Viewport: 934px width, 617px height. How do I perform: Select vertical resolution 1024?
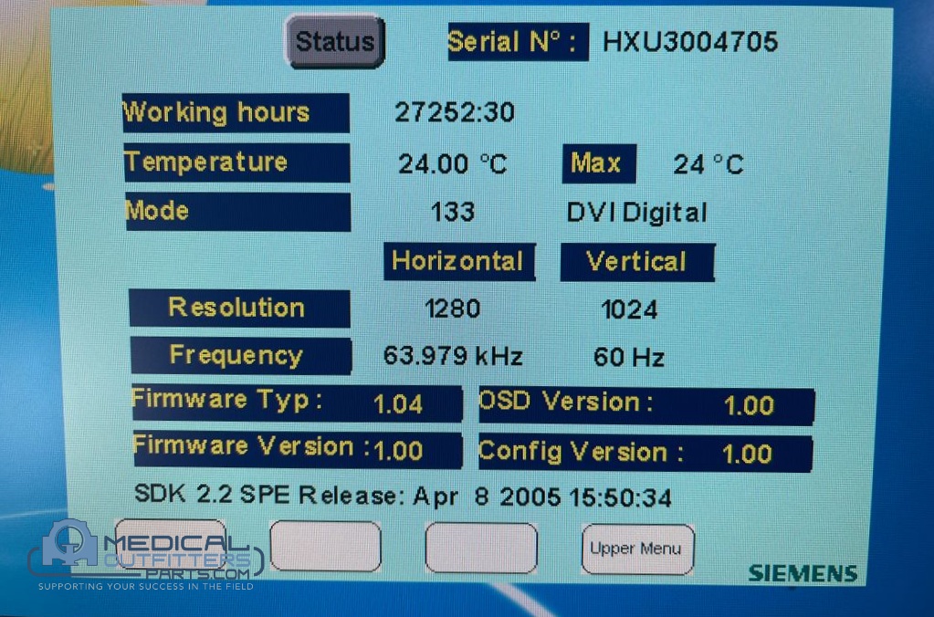coord(630,309)
